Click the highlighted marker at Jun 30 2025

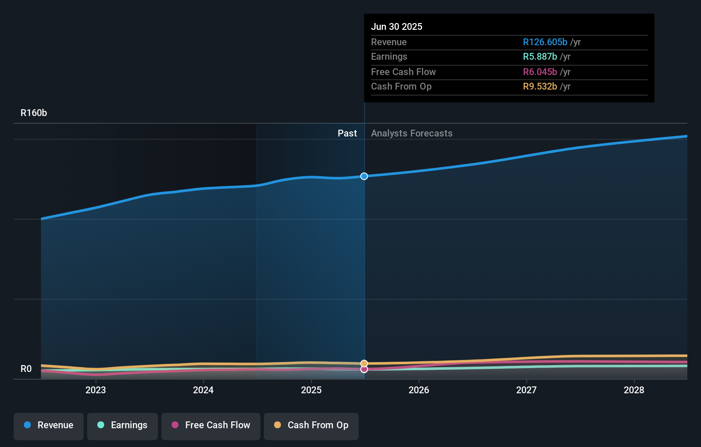pos(364,176)
